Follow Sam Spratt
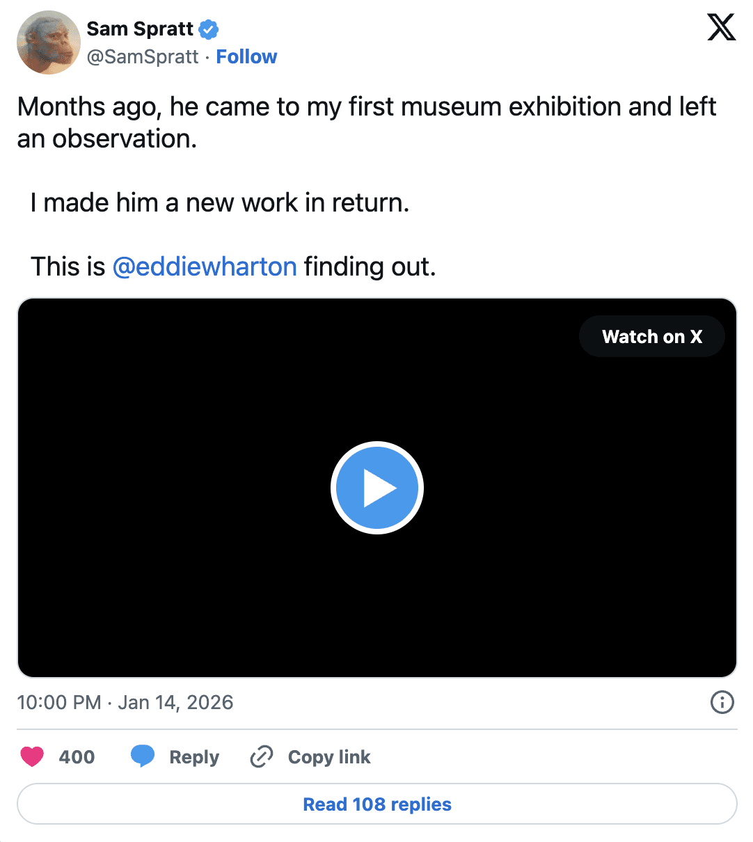This screenshot has height=842, width=753. [x=246, y=56]
